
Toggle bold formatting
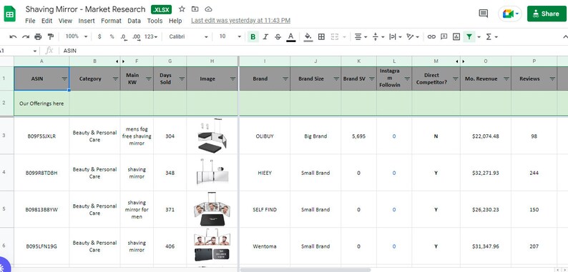[253, 36]
